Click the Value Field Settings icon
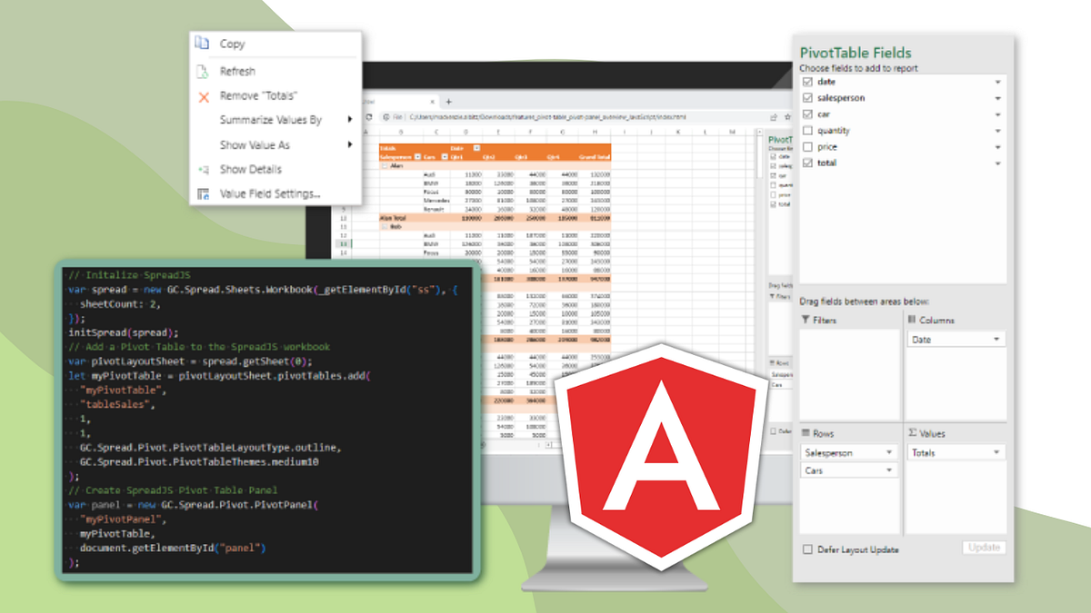Viewport: 1091px width, 613px height. [201, 193]
